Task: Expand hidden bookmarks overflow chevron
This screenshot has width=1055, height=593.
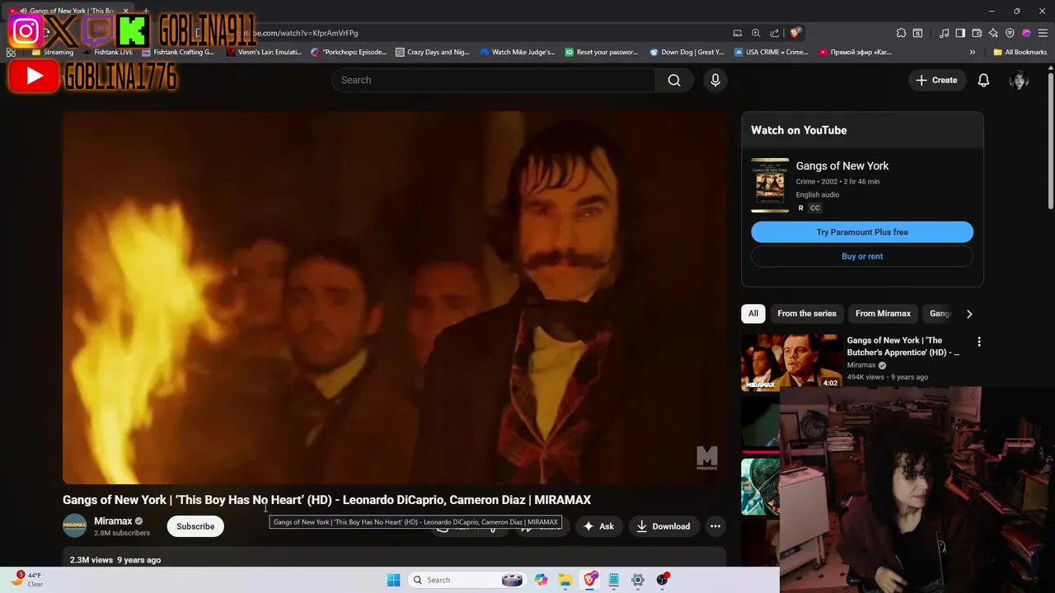Action: coord(972,52)
